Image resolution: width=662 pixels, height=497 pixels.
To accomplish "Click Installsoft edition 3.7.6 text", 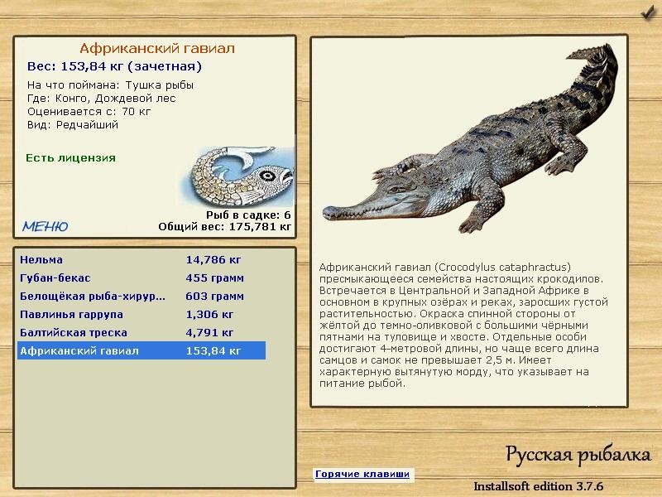I will pos(538,486).
